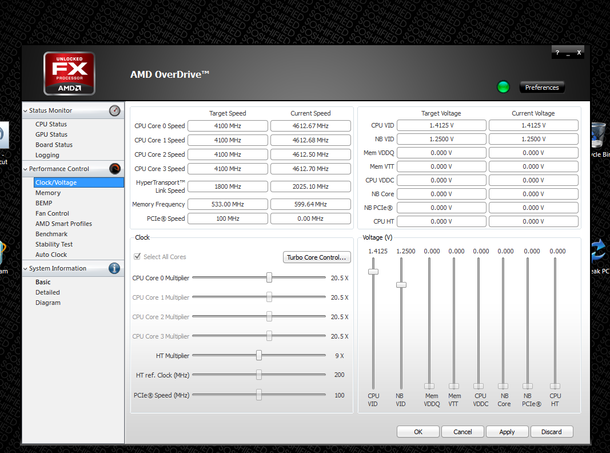Click CPU VID target voltage 1.4125 V
This screenshot has width=610, height=453.
pyautogui.click(x=441, y=125)
